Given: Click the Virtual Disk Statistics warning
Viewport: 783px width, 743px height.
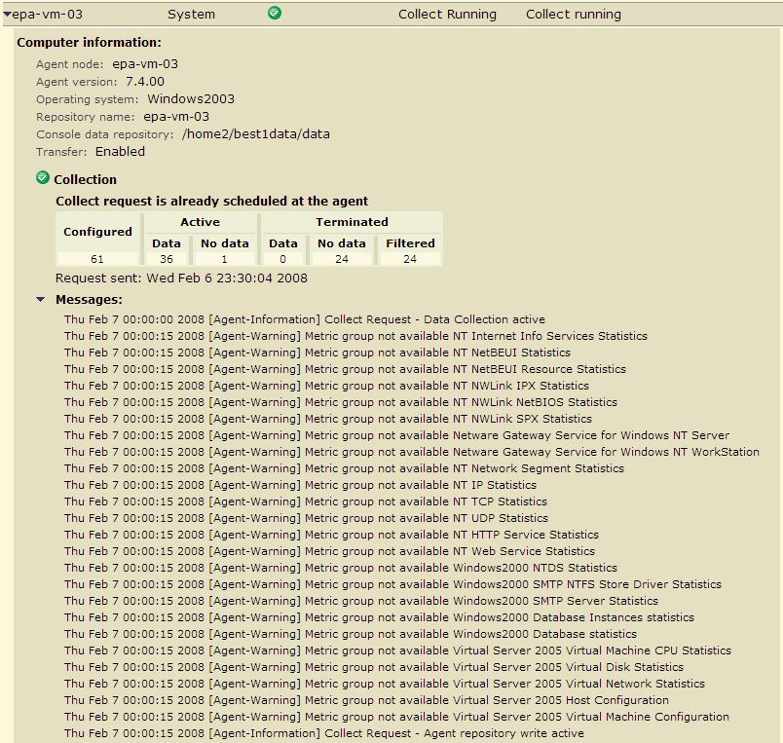Looking at the screenshot, I should tap(374, 667).
